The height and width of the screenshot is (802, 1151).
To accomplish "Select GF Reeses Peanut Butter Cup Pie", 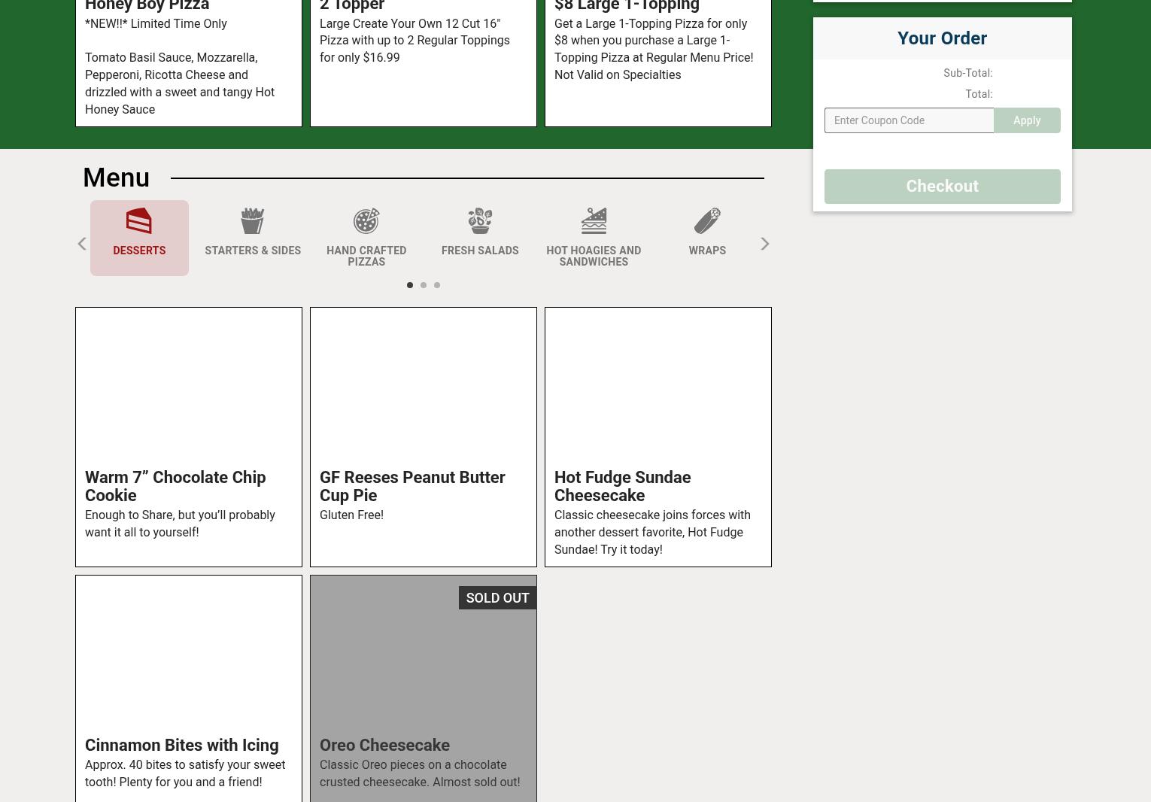I will click(x=423, y=436).
